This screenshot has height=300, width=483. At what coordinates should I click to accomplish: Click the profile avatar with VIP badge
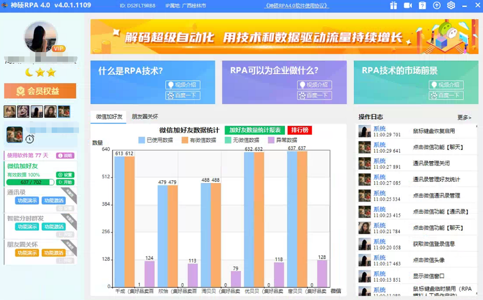tap(41, 37)
